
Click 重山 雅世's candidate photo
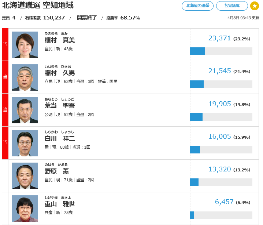(25, 208)
